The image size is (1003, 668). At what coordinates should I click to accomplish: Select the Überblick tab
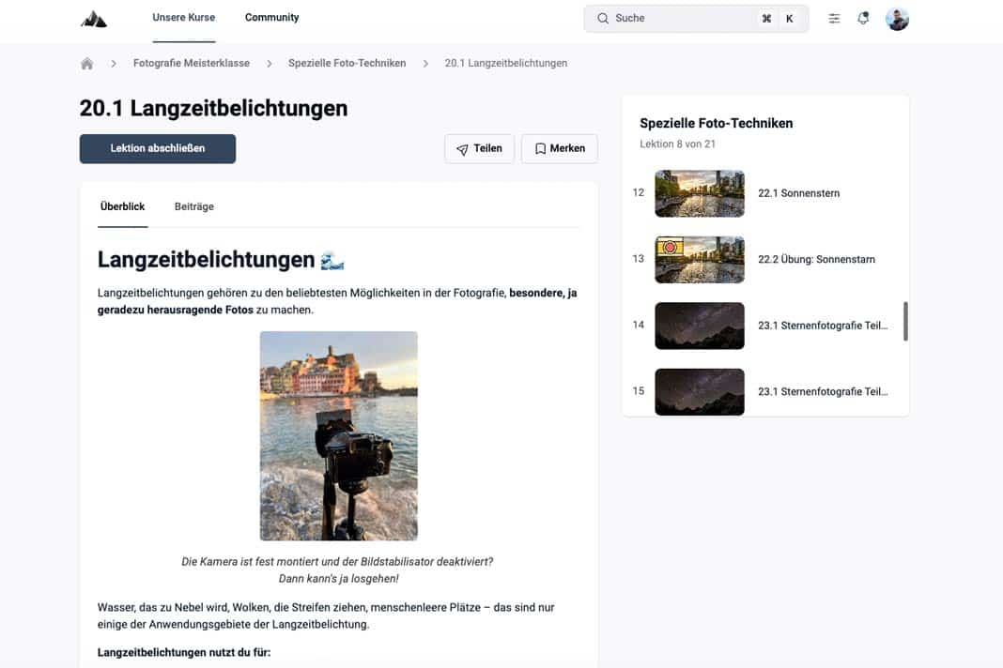[x=122, y=205]
